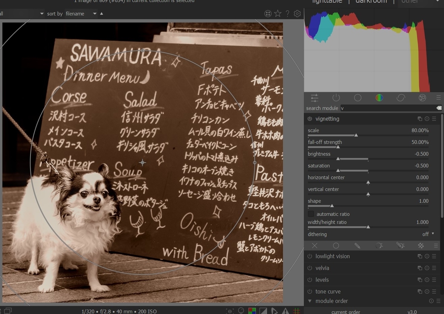Viewport: 444px width, 314px height.
Task: Toggle guide lines grid icon
Action: pos(296,311)
